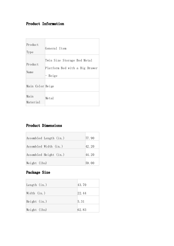This screenshot has height=246, width=174.
Task: Click the Product Information heading
Action: pos(45,24)
